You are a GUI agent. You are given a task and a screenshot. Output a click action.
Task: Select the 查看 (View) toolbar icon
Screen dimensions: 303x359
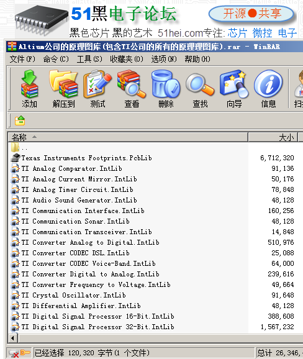(132, 89)
